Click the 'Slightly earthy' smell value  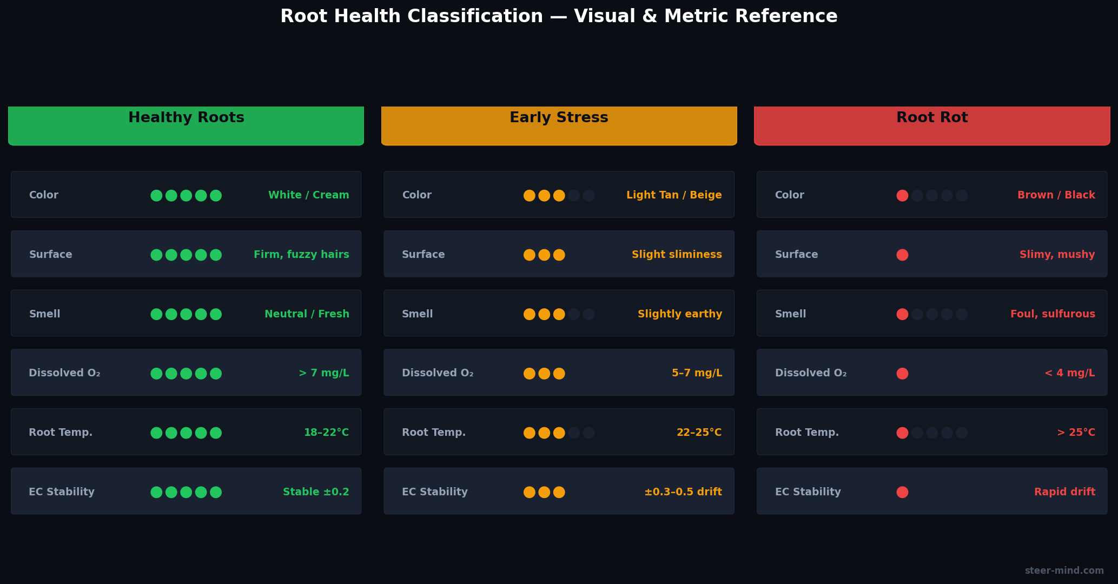coord(679,314)
